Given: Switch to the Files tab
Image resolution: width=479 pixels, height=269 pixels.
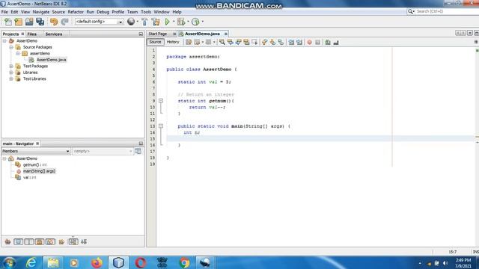Looking at the screenshot, I should [31, 34].
